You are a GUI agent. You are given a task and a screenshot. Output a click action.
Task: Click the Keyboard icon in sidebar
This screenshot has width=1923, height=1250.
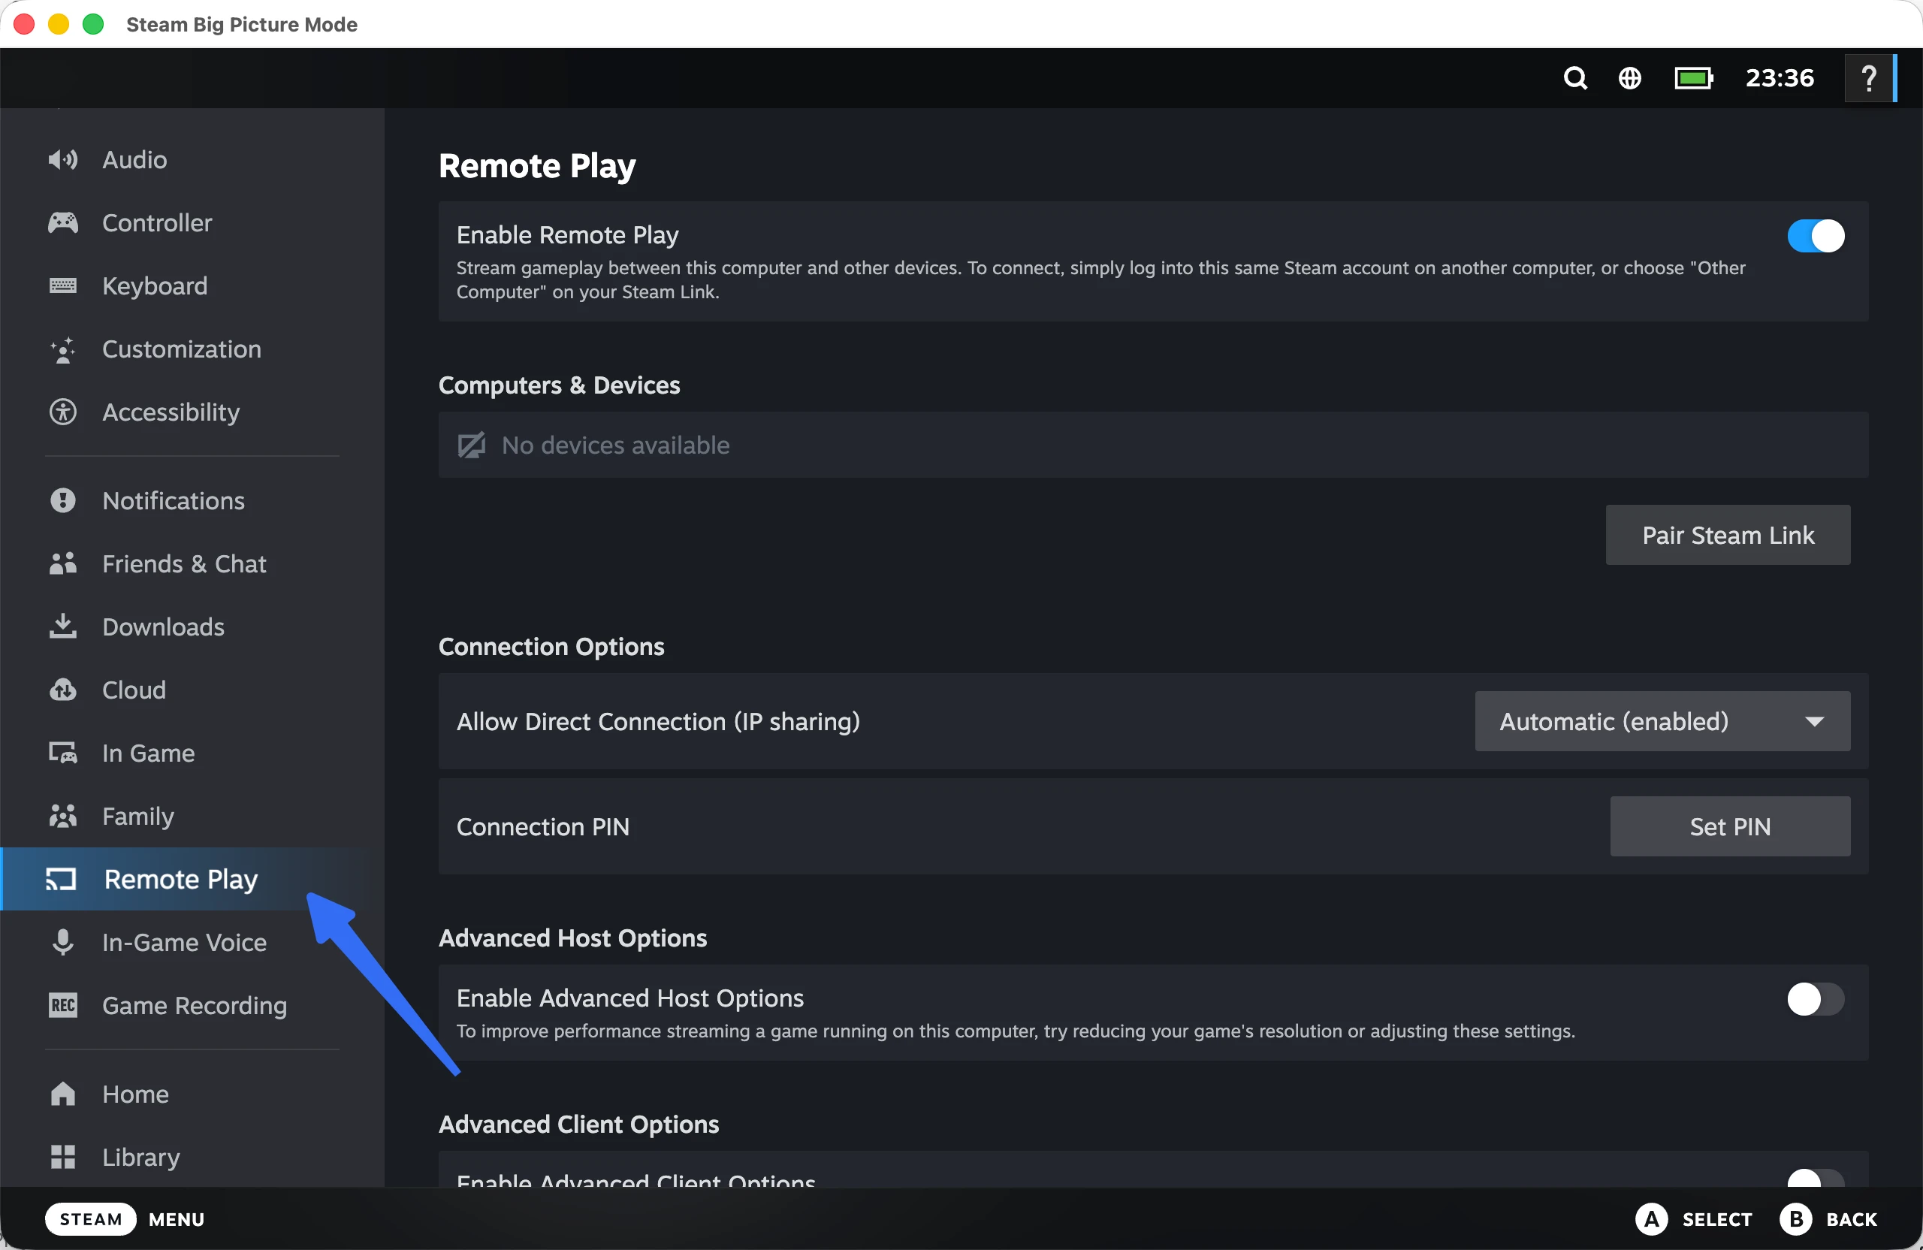pyautogui.click(x=63, y=285)
